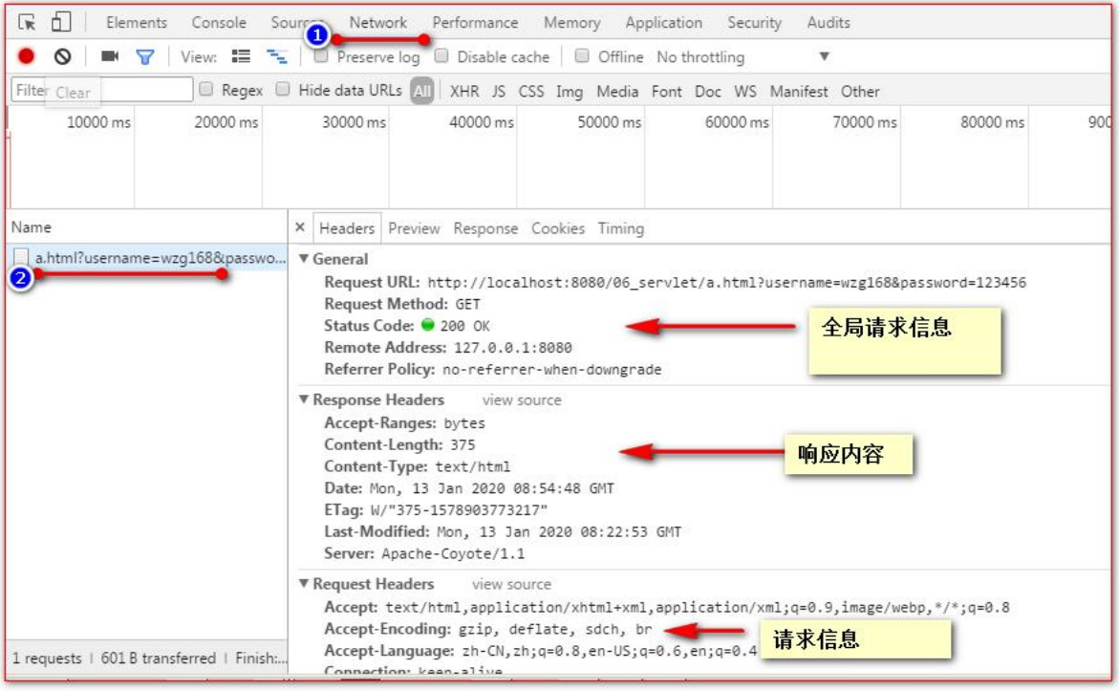1119x691 pixels.
Task: Clear the network log icon
Action: coord(63,56)
